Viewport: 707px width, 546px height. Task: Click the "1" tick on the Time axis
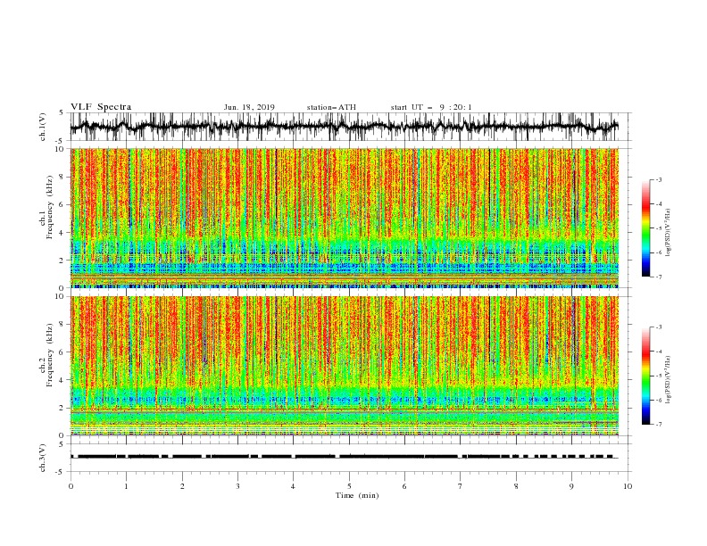(126, 486)
